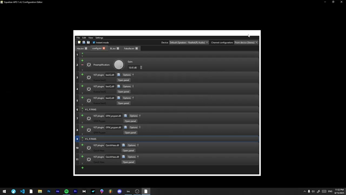The image size is (346, 195).
Task: Browse for VST file in row 4
Action: [x=118, y=86]
